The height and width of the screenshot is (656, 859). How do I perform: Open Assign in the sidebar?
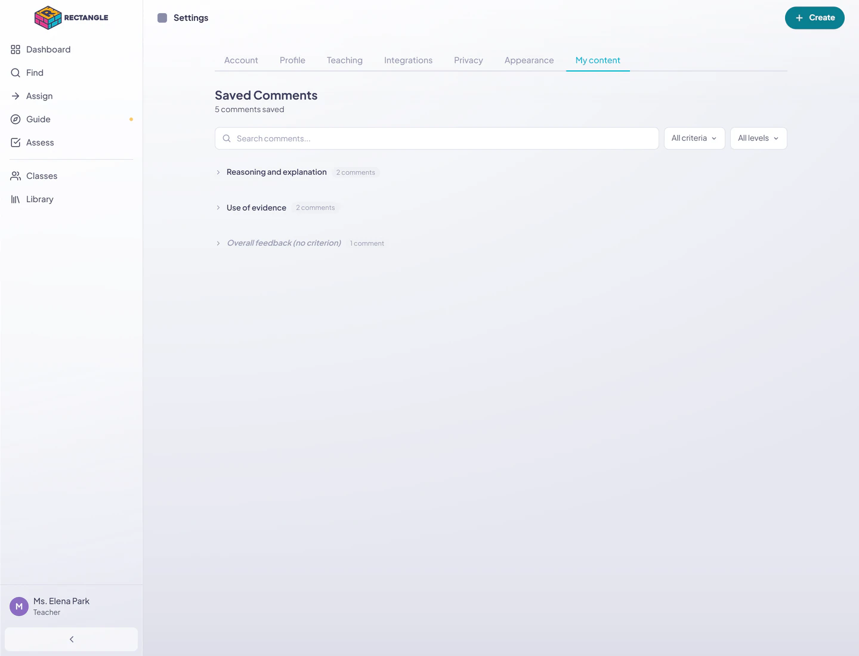[71, 96]
